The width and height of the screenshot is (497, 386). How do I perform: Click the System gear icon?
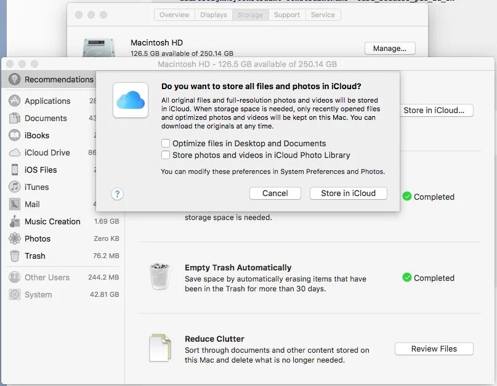click(14, 294)
